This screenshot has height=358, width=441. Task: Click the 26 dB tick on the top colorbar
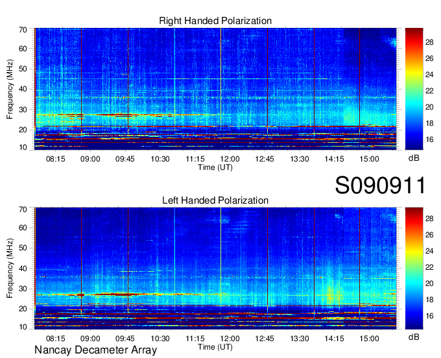(x=429, y=58)
